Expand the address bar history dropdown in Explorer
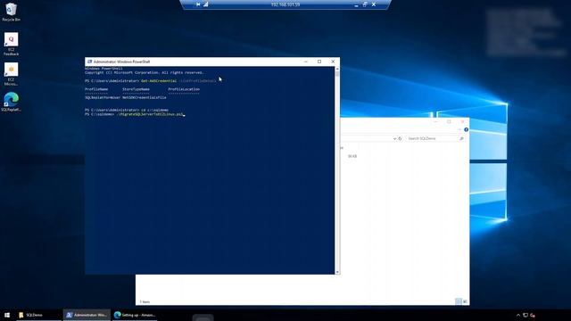This screenshot has height=321, width=571. click(x=394, y=139)
